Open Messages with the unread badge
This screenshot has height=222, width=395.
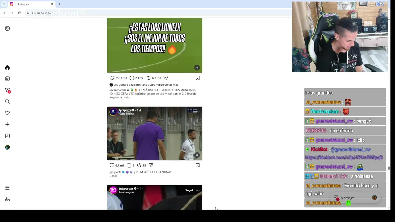coord(7,90)
